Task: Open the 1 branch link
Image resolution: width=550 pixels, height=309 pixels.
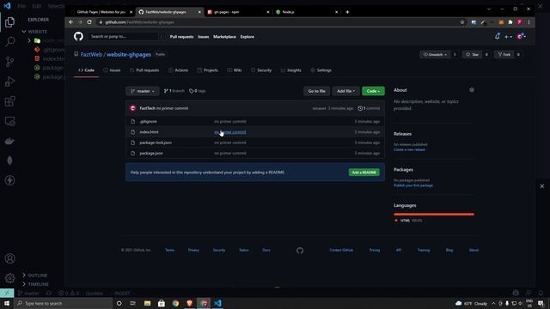Action: [x=174, y=91]
